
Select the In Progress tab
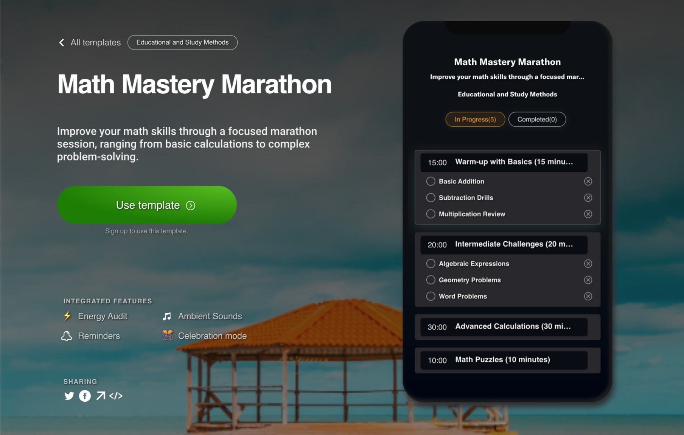pyautogui.click(x=475, y=119)
